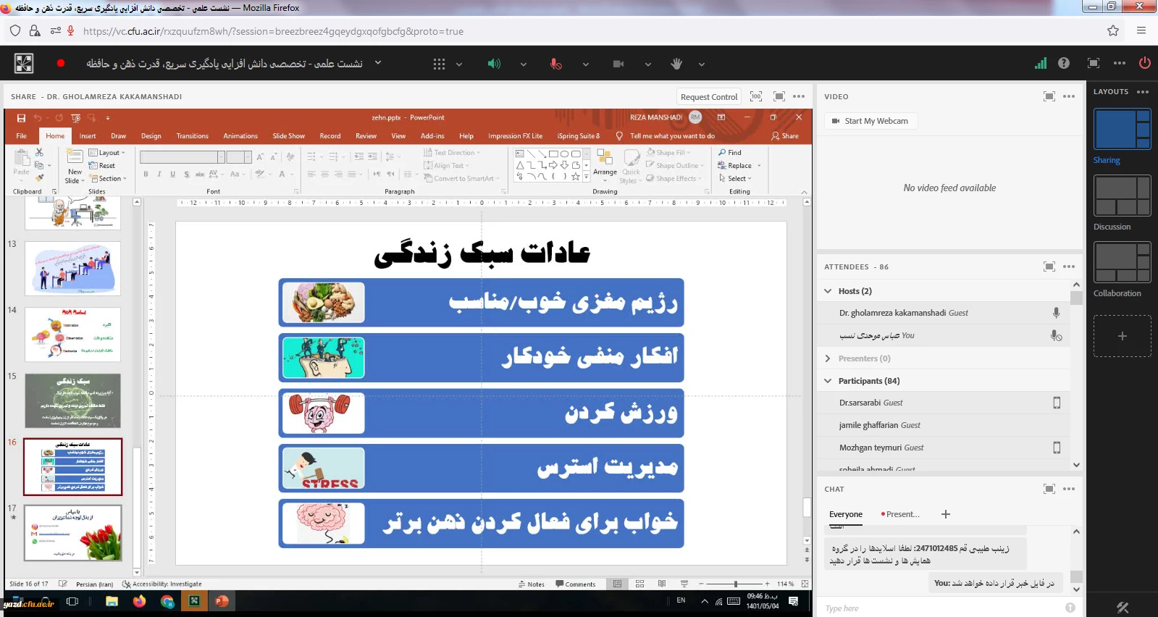The image size is (1158, 617).
Task: Toggle the red recording indicator
Action: pyautogui.click(x=61, y=63)
